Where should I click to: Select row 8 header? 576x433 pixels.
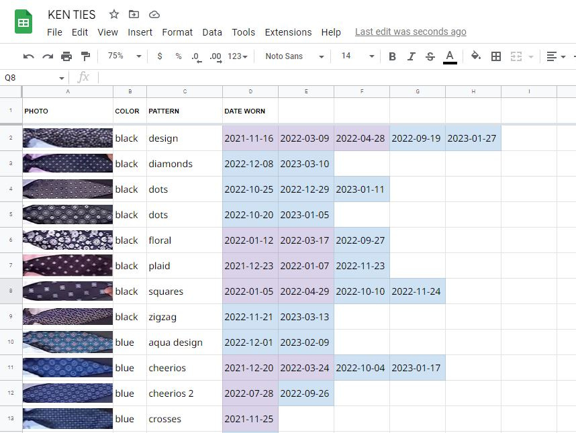(11, 291)
